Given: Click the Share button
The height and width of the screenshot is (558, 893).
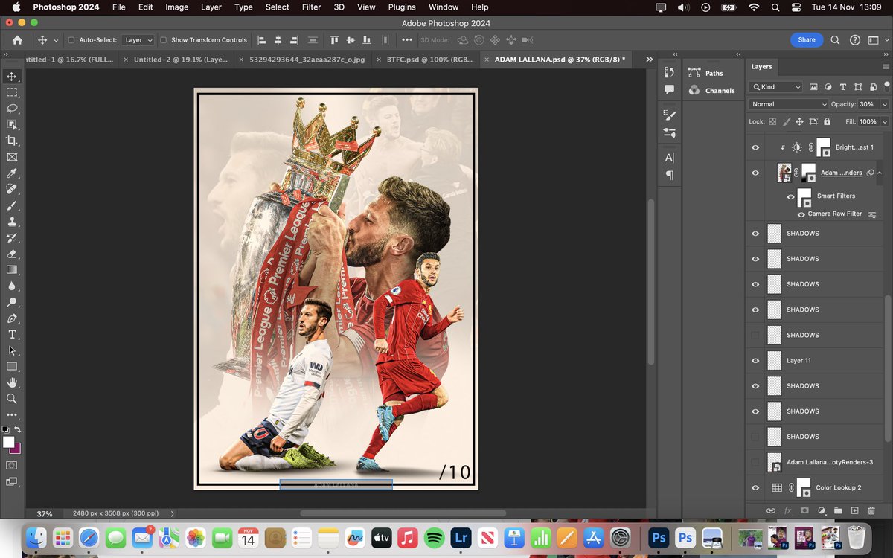Looking at the screenshot, I should coord(807,40).
